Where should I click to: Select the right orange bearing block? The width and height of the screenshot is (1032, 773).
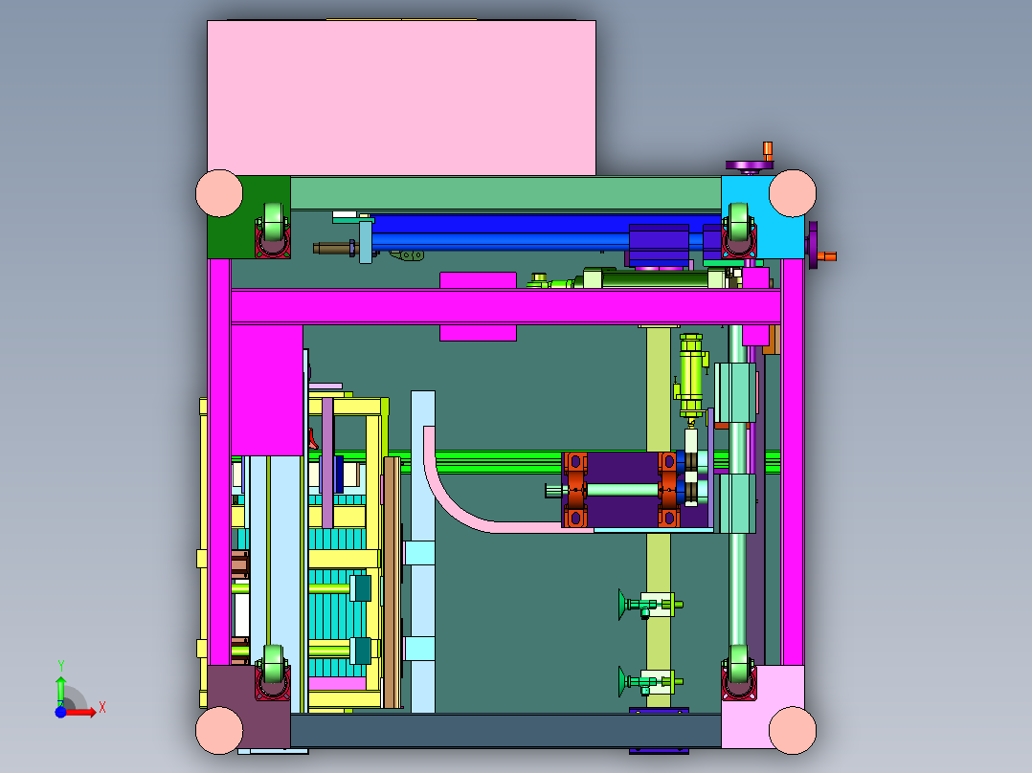click(x=668, y=490)
